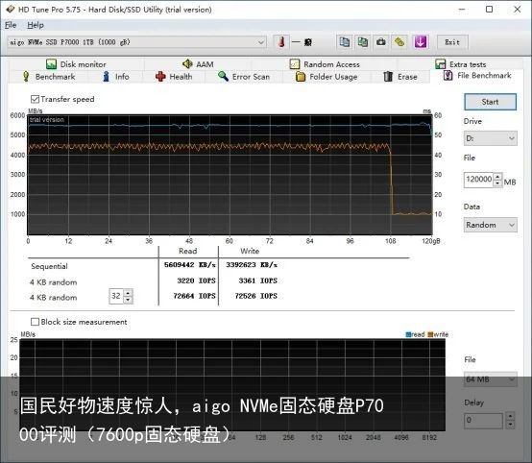Click copy screenshot to clipboard icon

363,42
